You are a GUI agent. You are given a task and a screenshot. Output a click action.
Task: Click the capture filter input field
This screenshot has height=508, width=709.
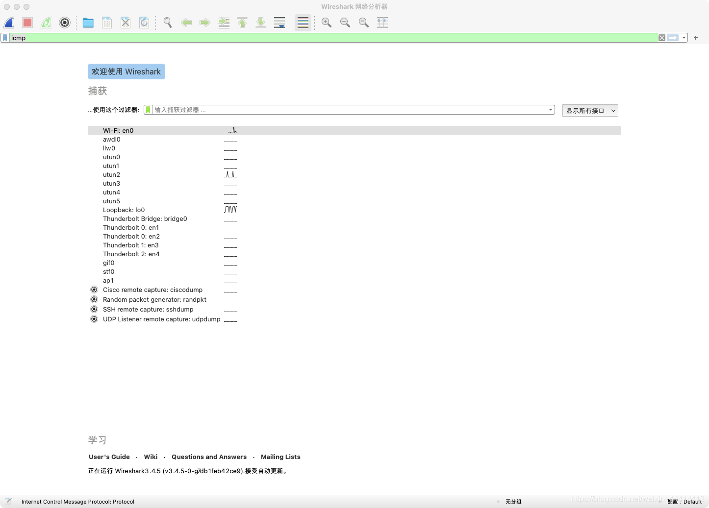[x=350, y=110]
